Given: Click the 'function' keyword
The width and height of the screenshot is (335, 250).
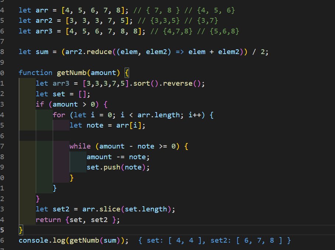Looking at the screenshot, I should click(35, 73).
